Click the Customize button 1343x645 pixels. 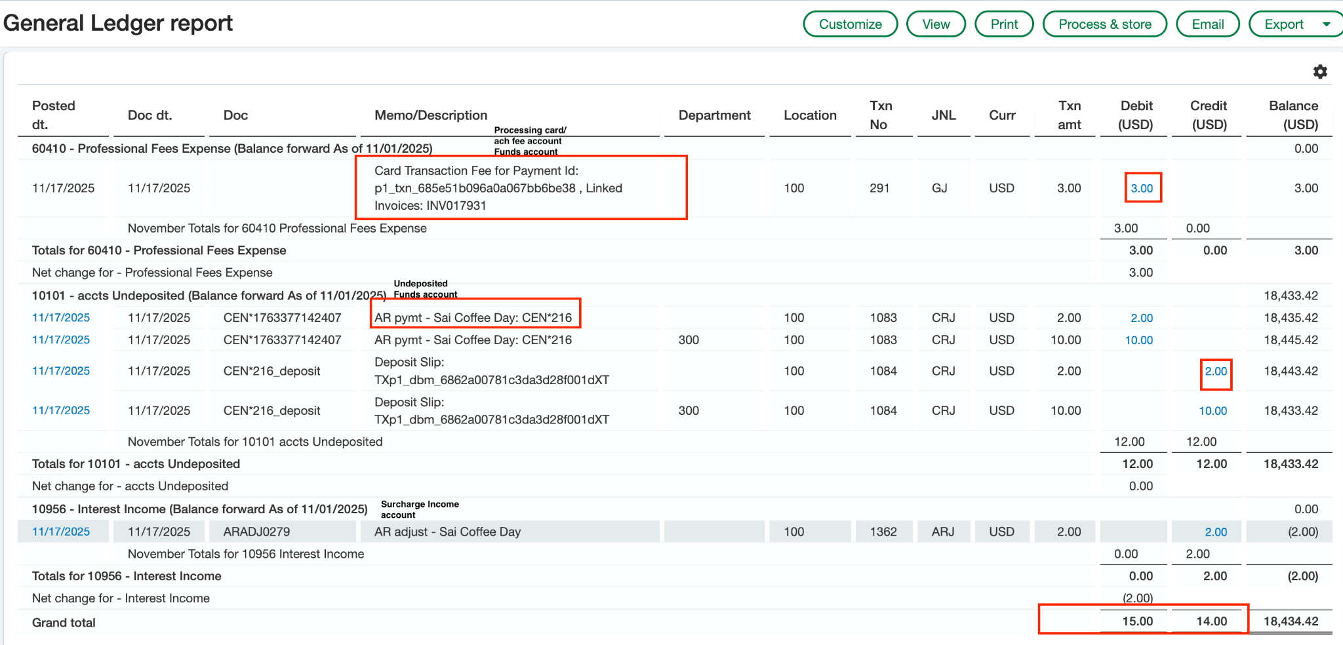pyautogui.click(x=850, y=24)
